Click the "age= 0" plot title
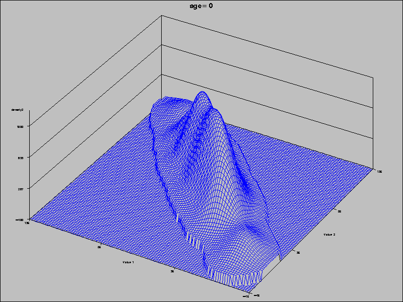The height and width of the screenshot is (302, 403). [201, 6]
